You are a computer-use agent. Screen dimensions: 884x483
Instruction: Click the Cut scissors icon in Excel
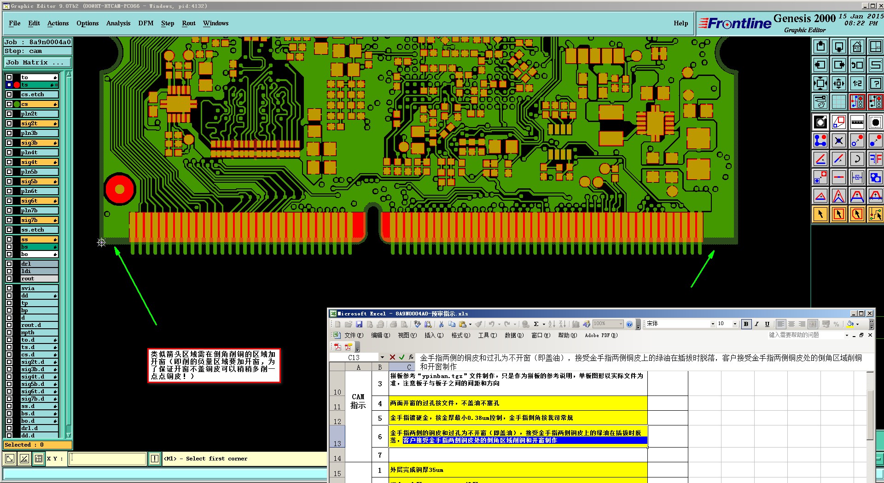coord(441,324)
